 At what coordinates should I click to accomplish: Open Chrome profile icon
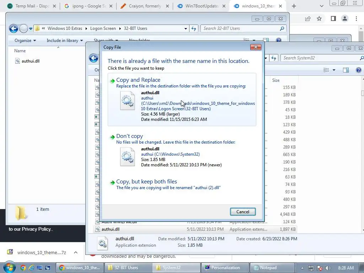(345, 18)
